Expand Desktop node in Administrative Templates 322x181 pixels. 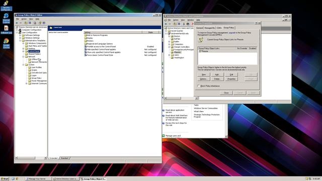pyautogui.click(x=23, y=49)
